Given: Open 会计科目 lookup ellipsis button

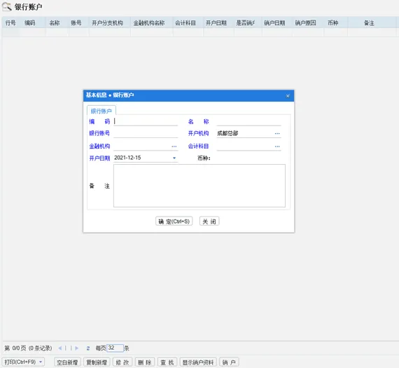Looking at the screenshot, I should pyautogui.click(x=277, y=146).
